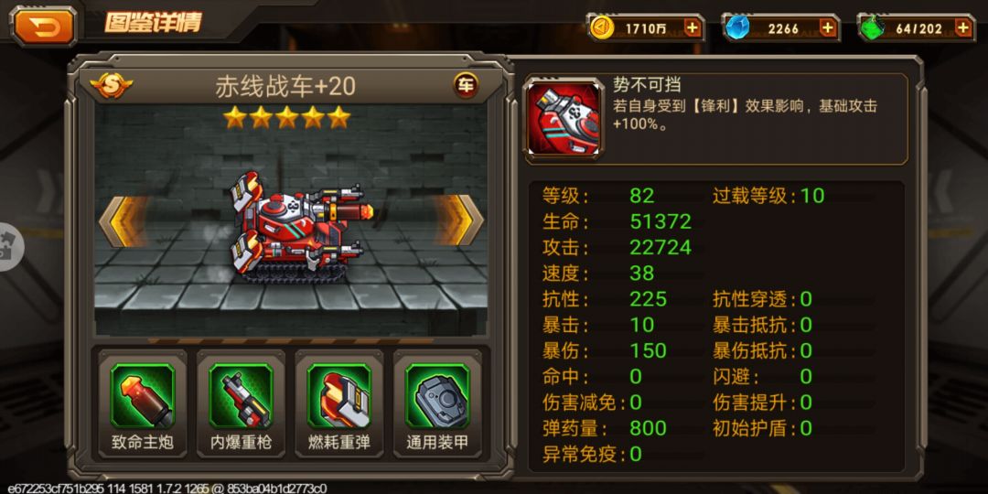Show previous vehicle with left arrow
Viewport: 988px width, 494px height.
[123, 221]
